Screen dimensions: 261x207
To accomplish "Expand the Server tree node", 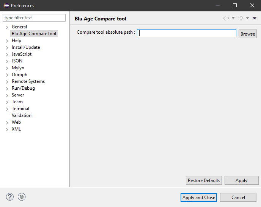I will pyautogui.click(x=7, y=95).
